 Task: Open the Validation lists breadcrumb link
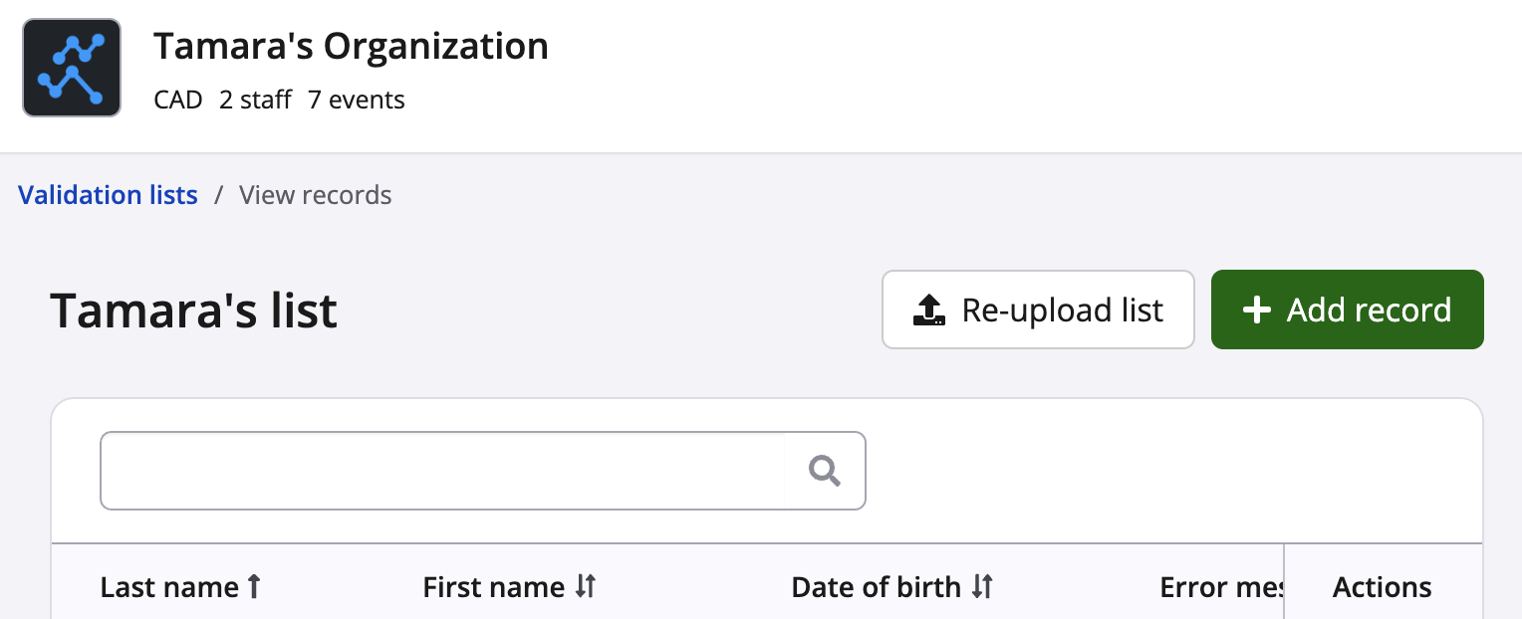click(x=108, y=195)
